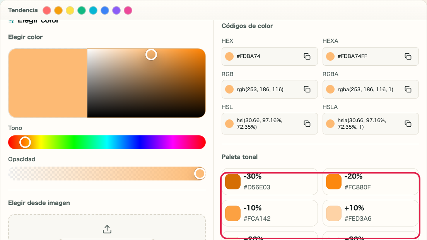Pick the orange trending color dot

pyautogui.click(x=58, y=10)
